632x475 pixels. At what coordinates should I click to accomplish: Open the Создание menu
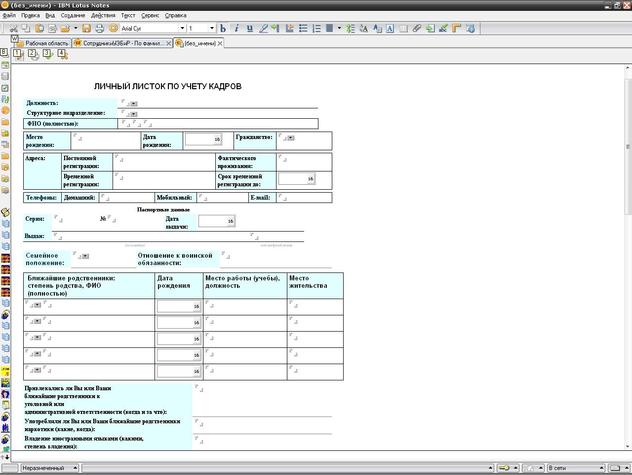[73, 15]
